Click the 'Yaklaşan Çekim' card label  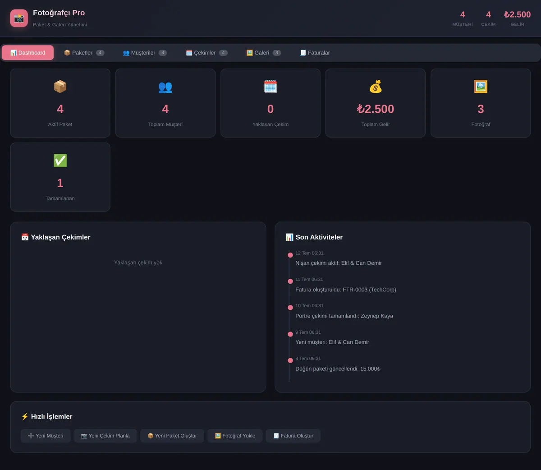click(270, 124)
